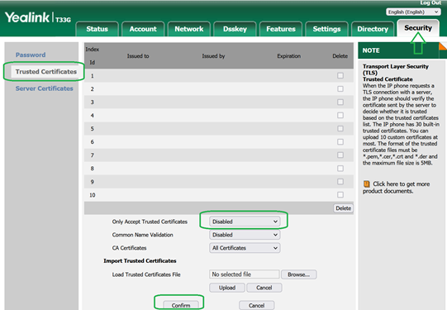Select the Security tab

click(418, 28)
